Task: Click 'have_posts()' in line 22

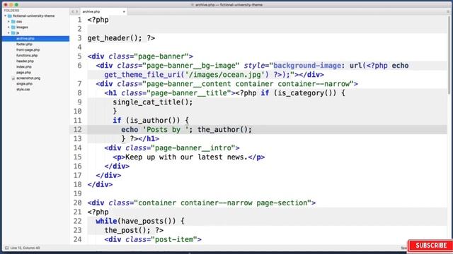Action: click(147, 221)
